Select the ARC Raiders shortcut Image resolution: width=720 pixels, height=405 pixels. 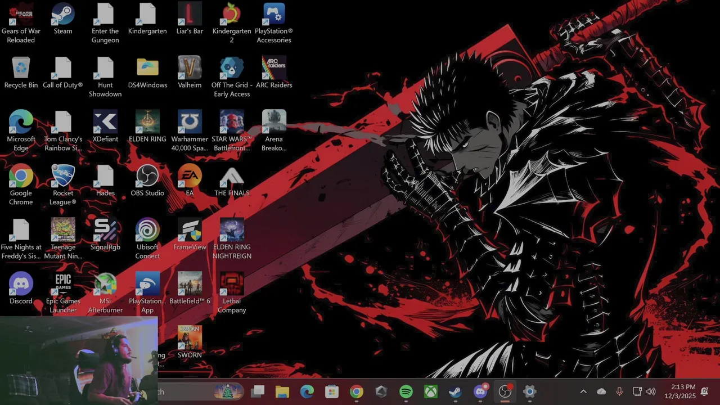(x=274, y=73)
